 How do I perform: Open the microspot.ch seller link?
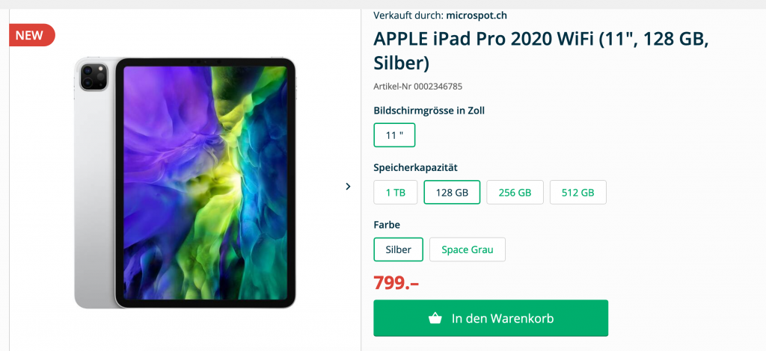coord(477,15)
